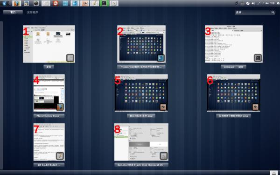Click the tray icon in bottom-right corner
The image size is (280, 175).
click(x=274, y=173)
